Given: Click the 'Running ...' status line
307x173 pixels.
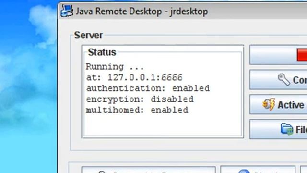Looking at the screenshot, I should click(x=115, y=67).
